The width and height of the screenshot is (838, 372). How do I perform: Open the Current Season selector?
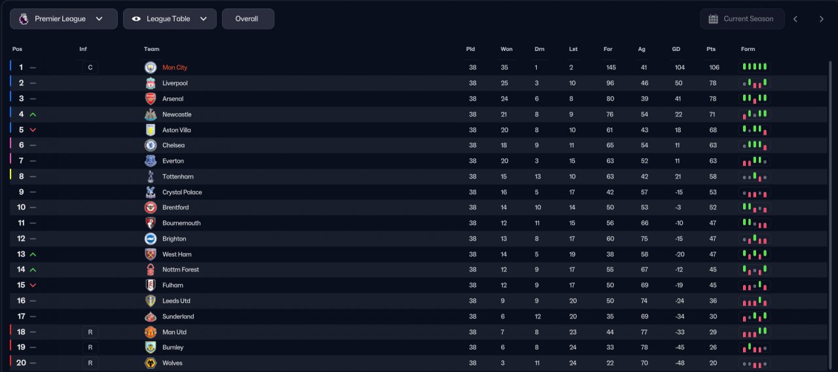point(742,19)
